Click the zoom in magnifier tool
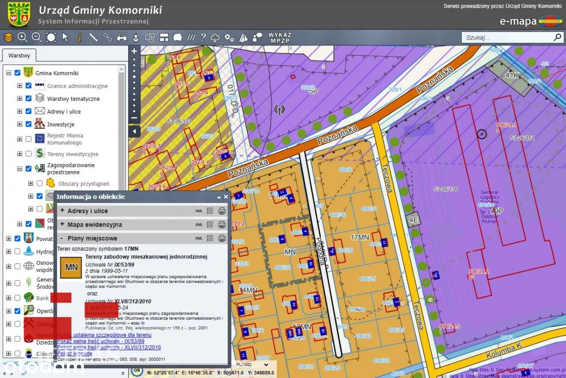566x378 pixels. [x=22, y=37]
